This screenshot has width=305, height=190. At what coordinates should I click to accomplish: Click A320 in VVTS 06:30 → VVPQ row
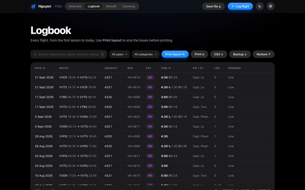click(x=108, y=146)
